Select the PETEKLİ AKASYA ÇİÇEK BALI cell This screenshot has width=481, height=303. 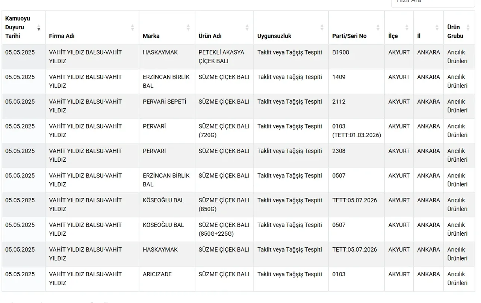tap(221, 57)
